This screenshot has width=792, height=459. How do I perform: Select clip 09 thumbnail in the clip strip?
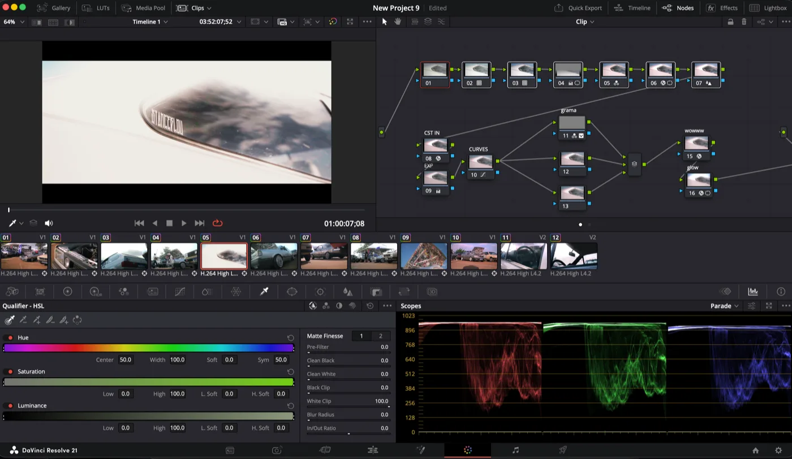(x=424, y=256)
